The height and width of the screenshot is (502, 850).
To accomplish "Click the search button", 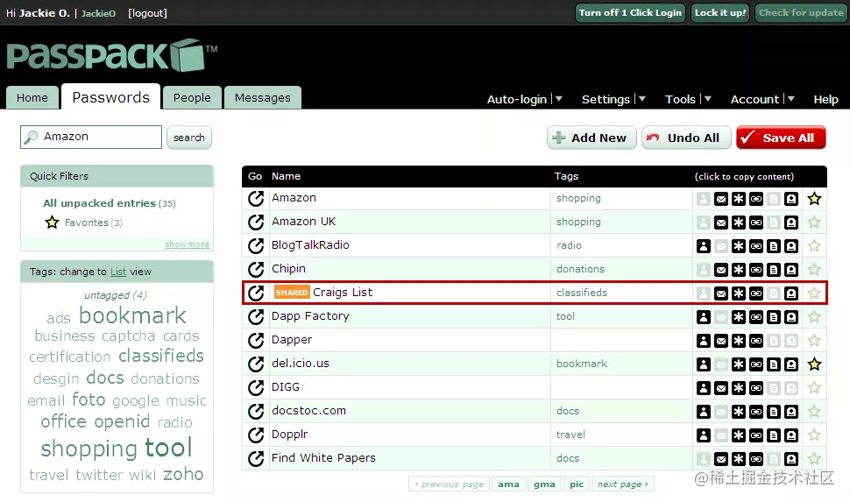I will 189,138.
